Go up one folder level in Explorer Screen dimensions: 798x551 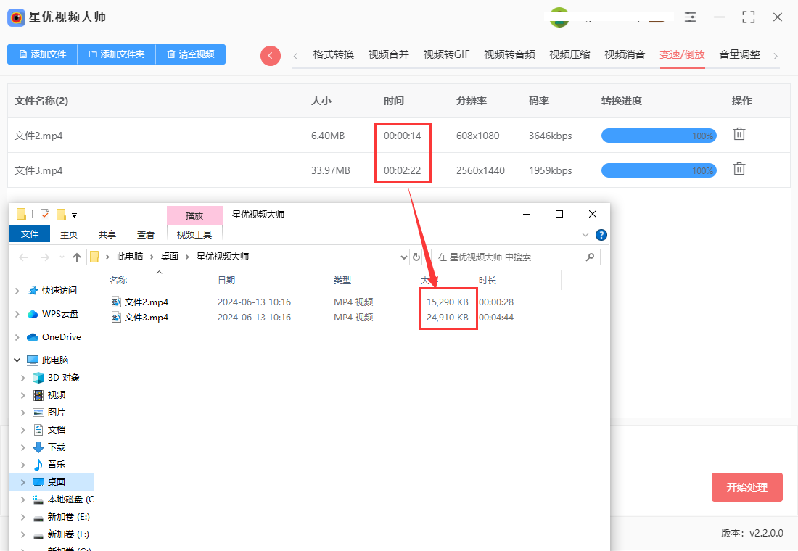click(77, 257)
